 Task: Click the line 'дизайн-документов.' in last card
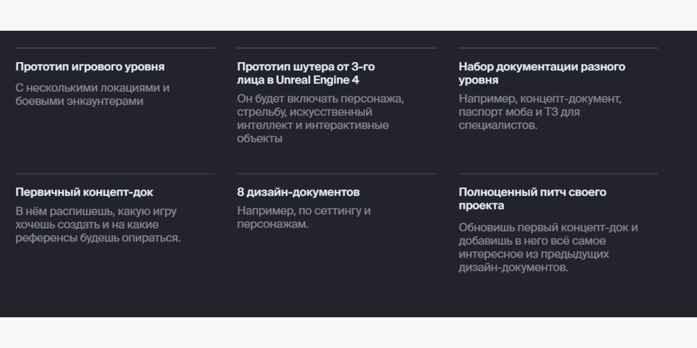(x=513, y=267)
